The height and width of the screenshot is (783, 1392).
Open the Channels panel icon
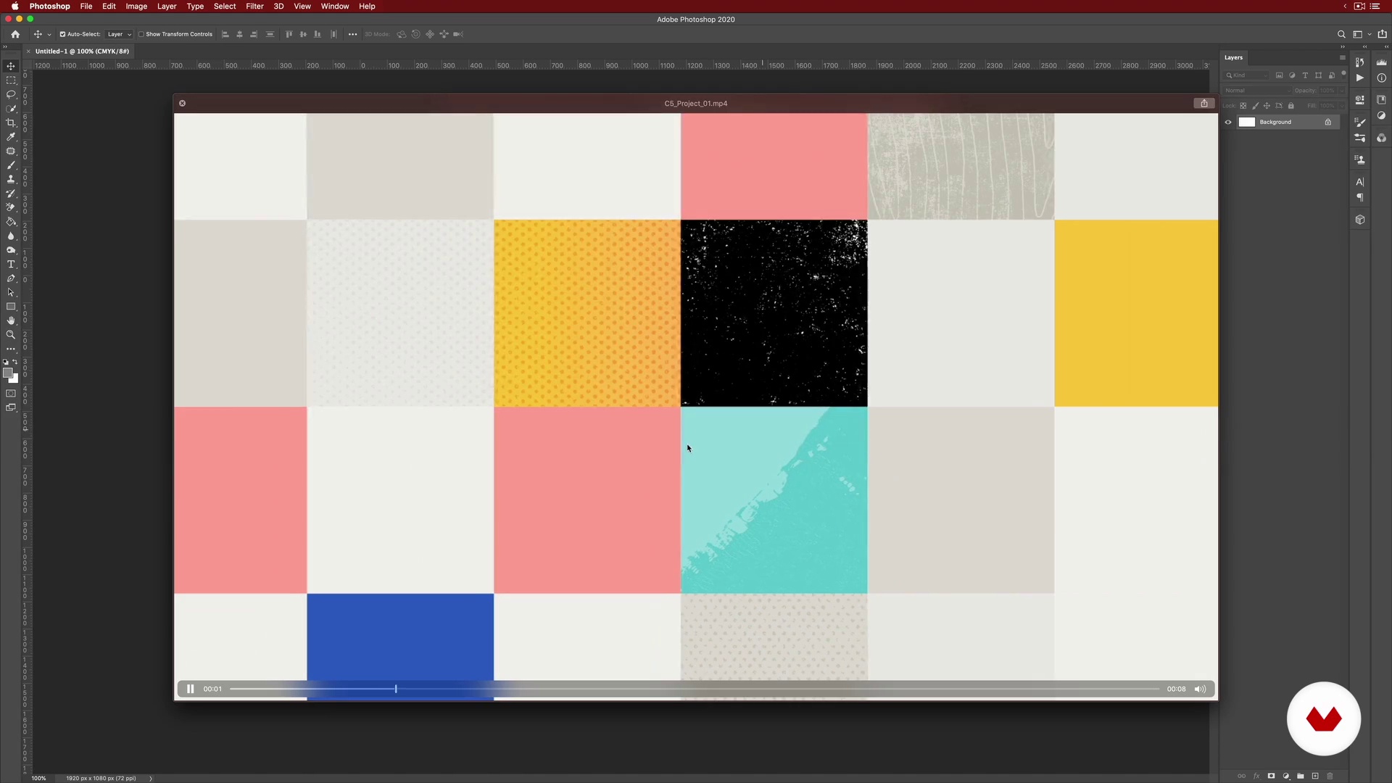(x=1382, y=138)
